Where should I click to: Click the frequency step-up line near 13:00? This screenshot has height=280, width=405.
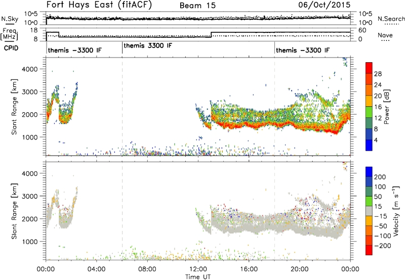[x=211, y=35]
